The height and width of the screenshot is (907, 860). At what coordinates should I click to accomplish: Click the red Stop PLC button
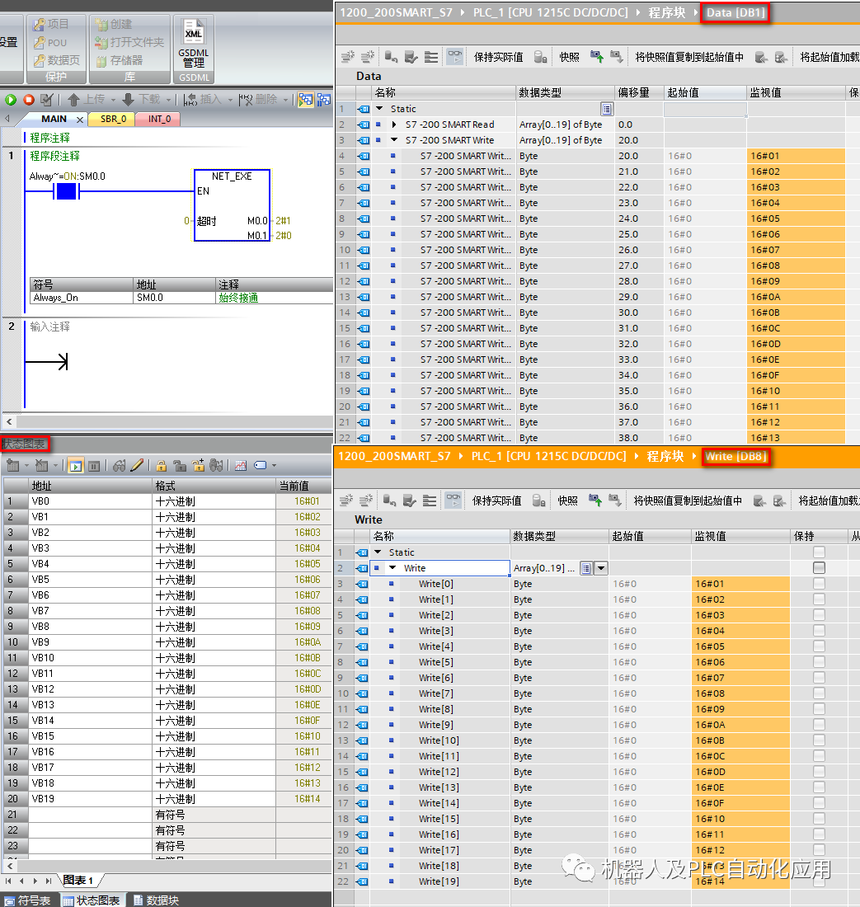(x=29, y=100)
